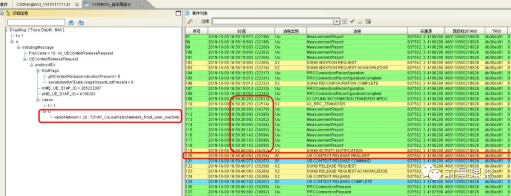Close the CDzhangbin3_191011111132 tab
The width and height of the screenshot is (511, 196).
(x=76, y=4)
